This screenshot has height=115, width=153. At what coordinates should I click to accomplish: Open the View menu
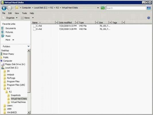tap(17, 13)
